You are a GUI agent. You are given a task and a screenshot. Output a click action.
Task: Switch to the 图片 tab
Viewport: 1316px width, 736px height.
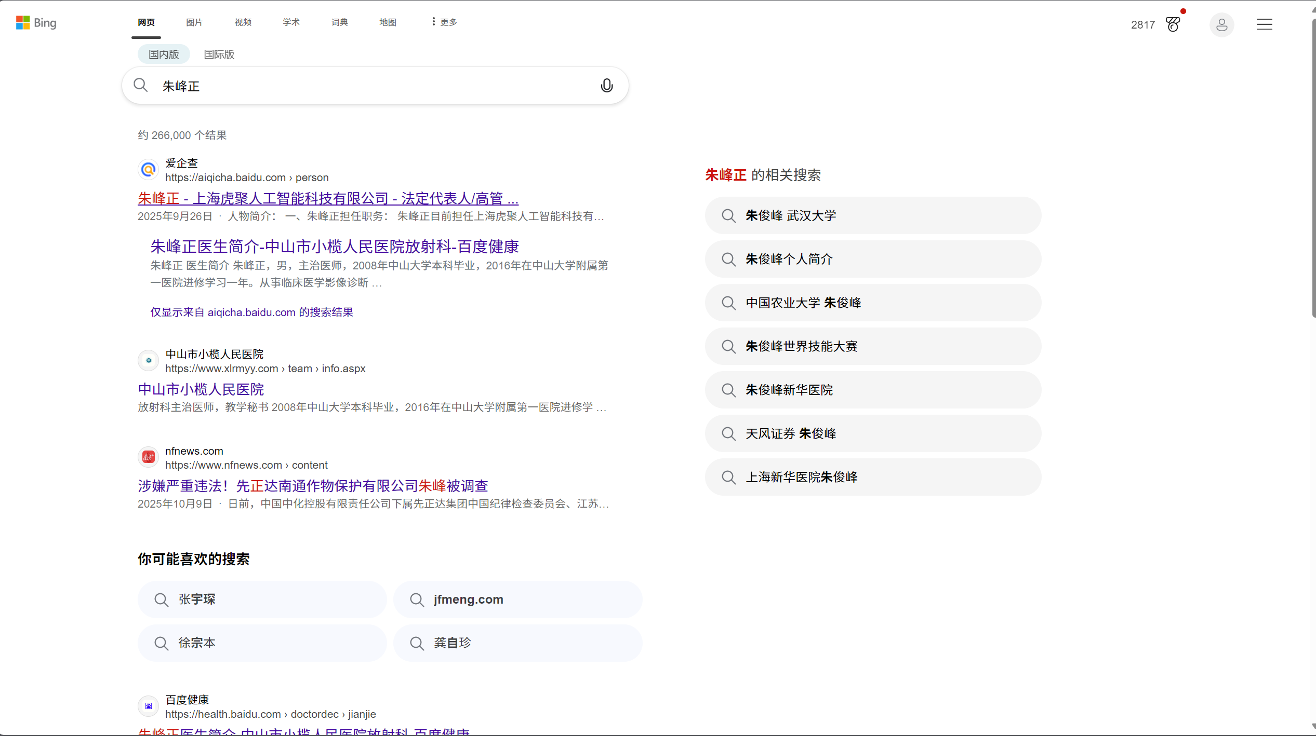click(194, 22)
